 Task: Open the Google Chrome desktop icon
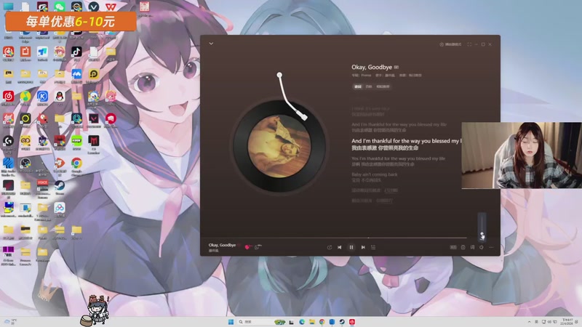(76, 163)
